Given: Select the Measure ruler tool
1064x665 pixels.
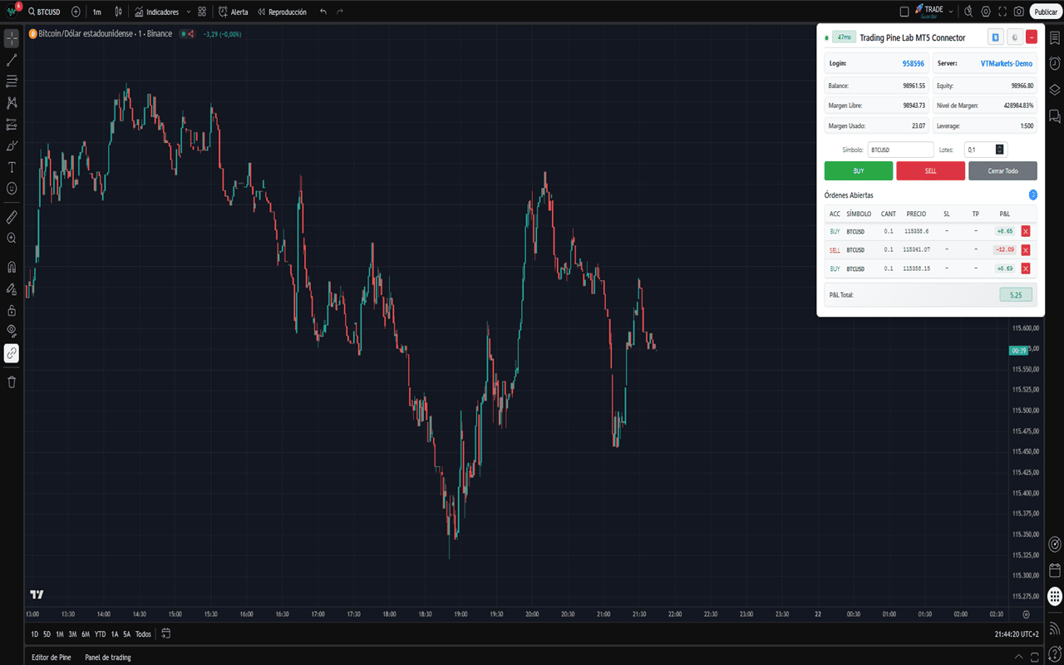Looking at the screenshot, I should click(x=11, y=217).
